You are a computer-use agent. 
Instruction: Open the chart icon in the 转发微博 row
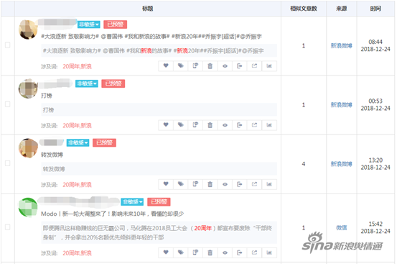tap(269, 184)
